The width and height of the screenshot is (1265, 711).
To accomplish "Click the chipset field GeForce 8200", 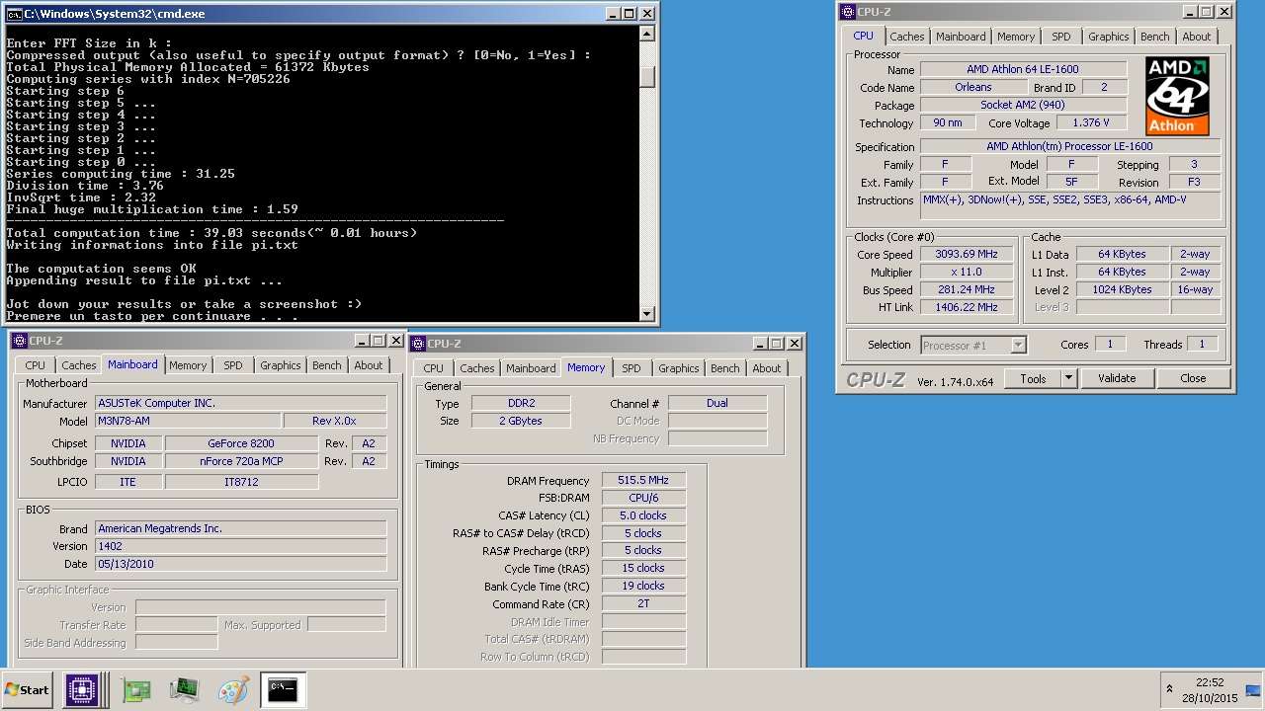I will [241, 444].
